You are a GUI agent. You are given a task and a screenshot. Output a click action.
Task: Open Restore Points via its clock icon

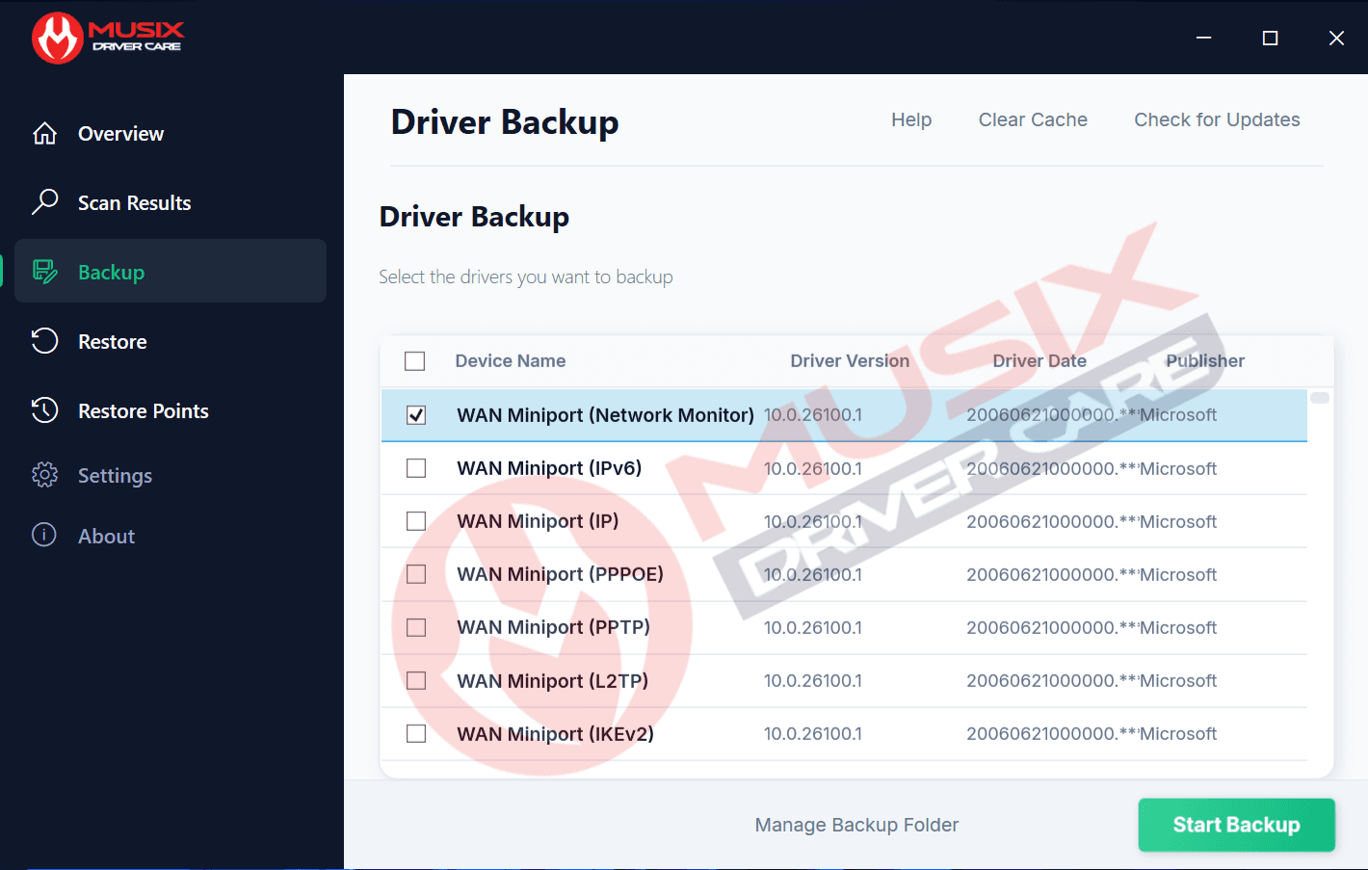(x=44, y=410)
